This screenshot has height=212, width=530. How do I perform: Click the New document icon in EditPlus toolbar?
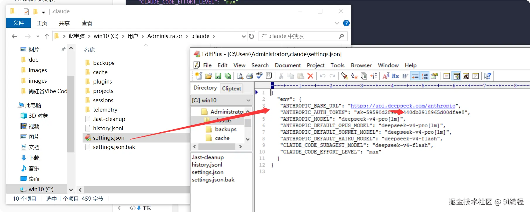pyautogui.click(x=199, y=76)
